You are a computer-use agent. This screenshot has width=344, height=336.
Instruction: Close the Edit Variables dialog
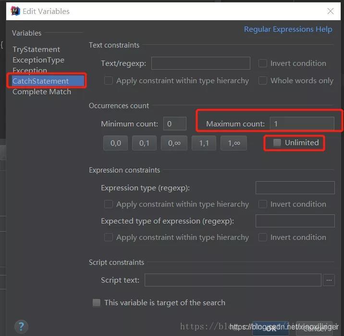331,11
